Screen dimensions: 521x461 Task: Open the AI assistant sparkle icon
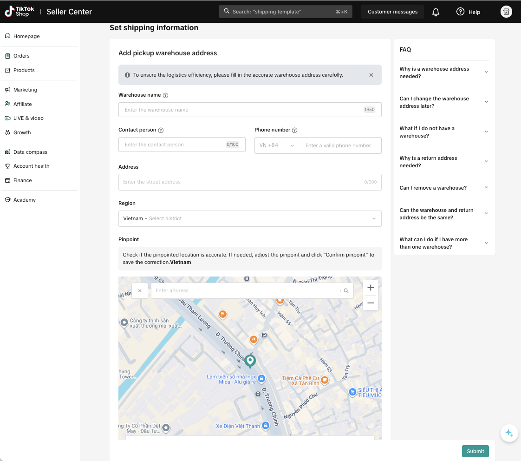(x=509, y=433)
